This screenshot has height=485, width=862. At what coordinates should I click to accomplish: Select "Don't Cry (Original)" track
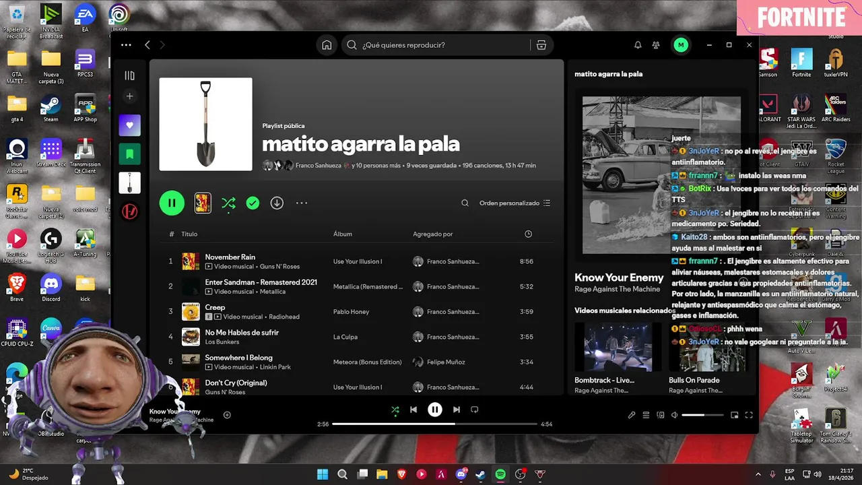(x=236, y=383)
